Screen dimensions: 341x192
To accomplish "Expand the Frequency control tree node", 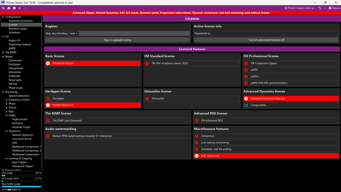I will 6,100.
